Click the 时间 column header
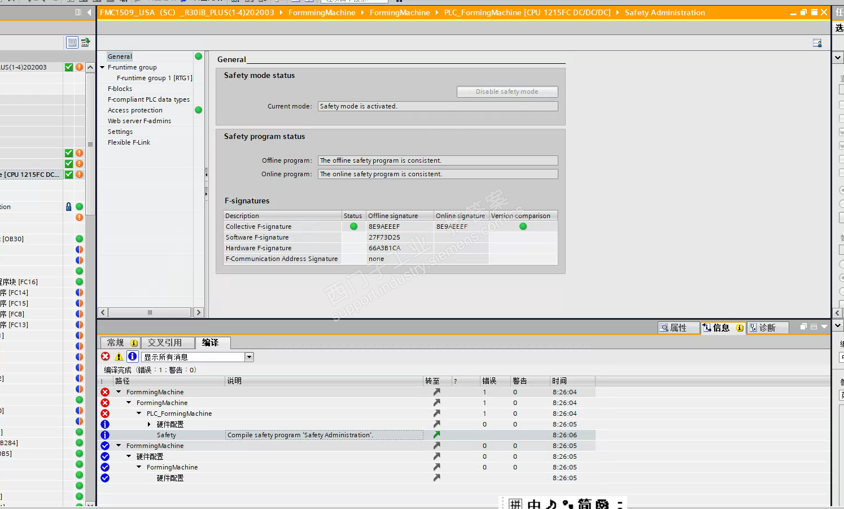Screen dimensions: 844x509 572,381
